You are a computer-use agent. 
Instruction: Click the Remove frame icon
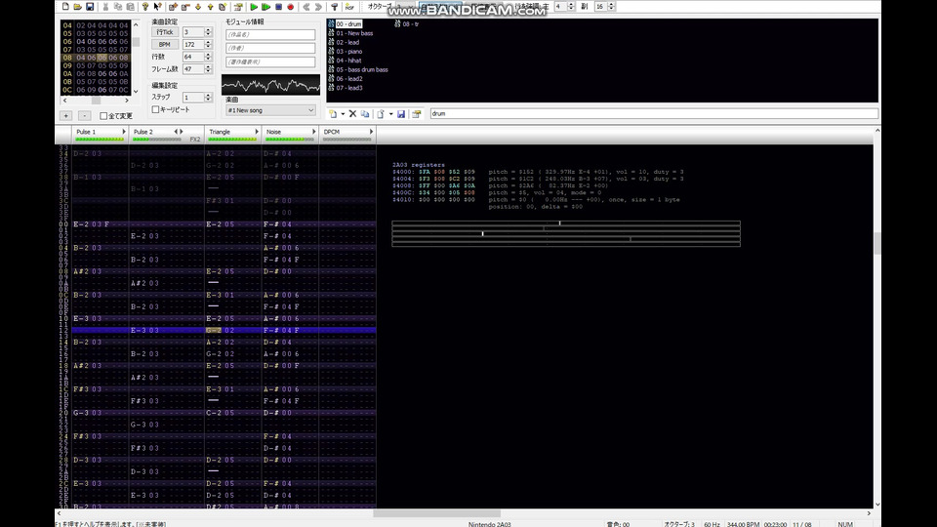point(185,7)
